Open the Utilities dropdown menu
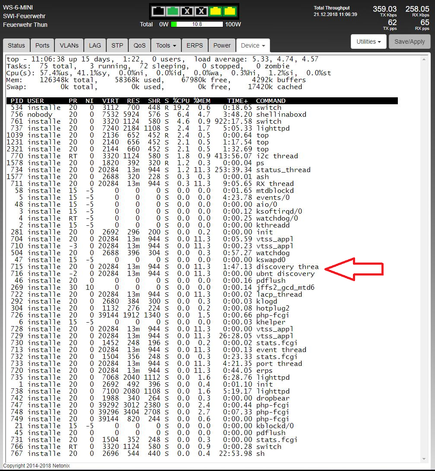The image size is (435, 471). (x=368, y=42)
